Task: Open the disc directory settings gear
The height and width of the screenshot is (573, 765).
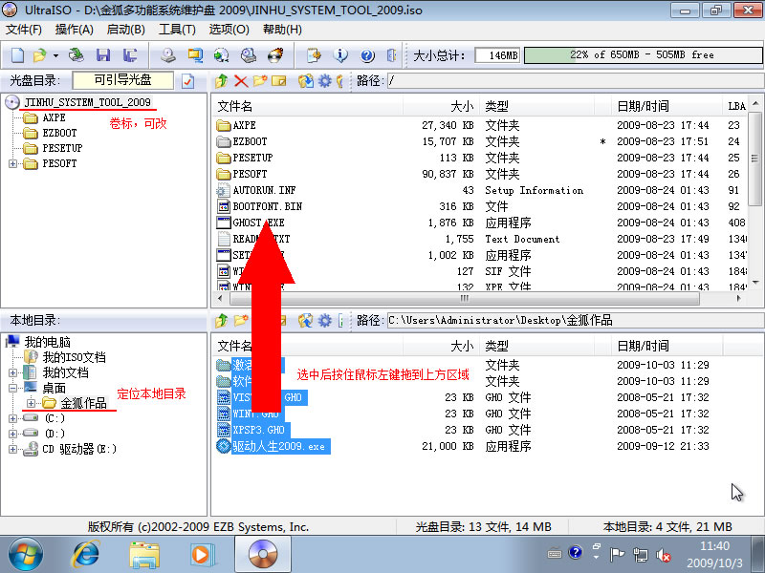Action: point(325,83)
